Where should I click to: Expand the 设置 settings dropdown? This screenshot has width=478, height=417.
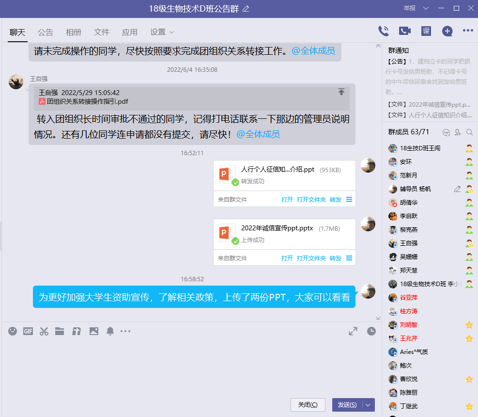(162, 32)
